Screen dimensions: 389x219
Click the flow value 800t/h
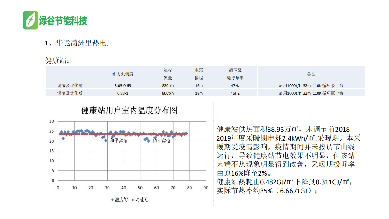coord(168,93)
